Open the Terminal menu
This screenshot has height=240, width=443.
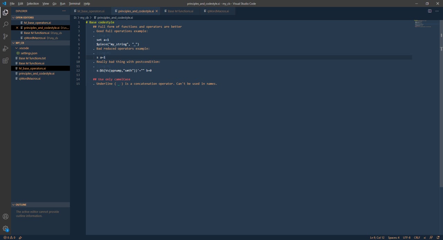point(74,3)
